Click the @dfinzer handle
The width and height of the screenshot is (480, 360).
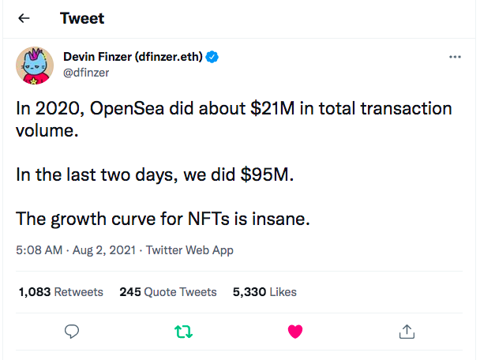(86, 73)
